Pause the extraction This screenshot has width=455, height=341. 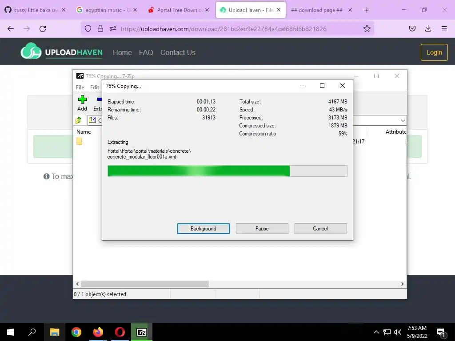coord(262,229)
